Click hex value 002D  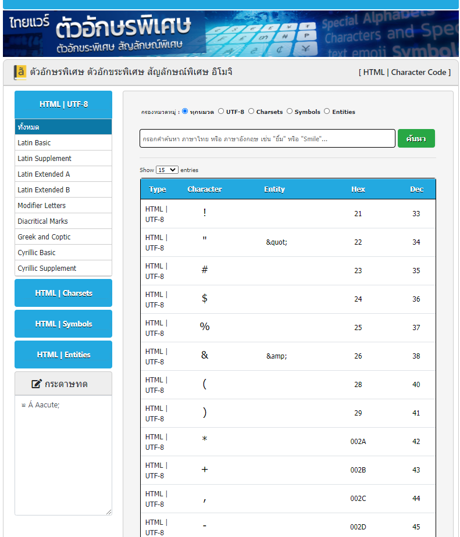358,527
